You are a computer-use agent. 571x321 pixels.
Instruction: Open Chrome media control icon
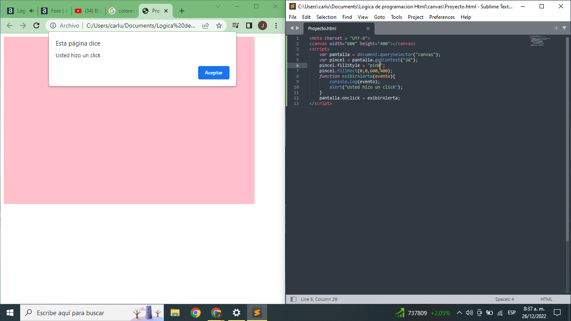coord(236,25)
